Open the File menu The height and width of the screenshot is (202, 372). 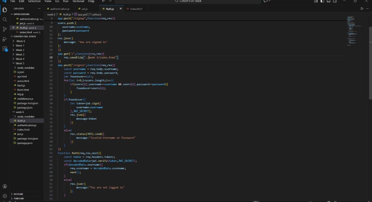coord(13,1)
